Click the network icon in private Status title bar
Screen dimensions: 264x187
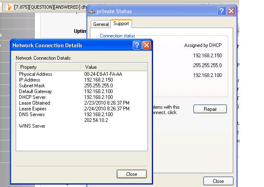pyautogui.click(x=92, y=11)
